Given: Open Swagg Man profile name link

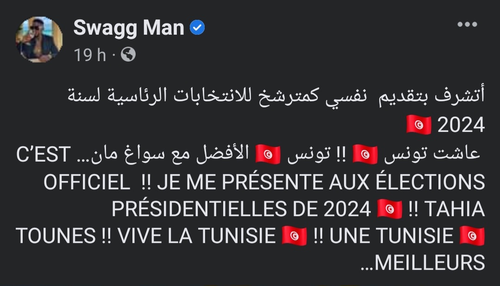Looking at the screenshot, I should pos(128,28).
